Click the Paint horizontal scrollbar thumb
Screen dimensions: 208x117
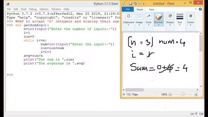[x=134, y=90]
